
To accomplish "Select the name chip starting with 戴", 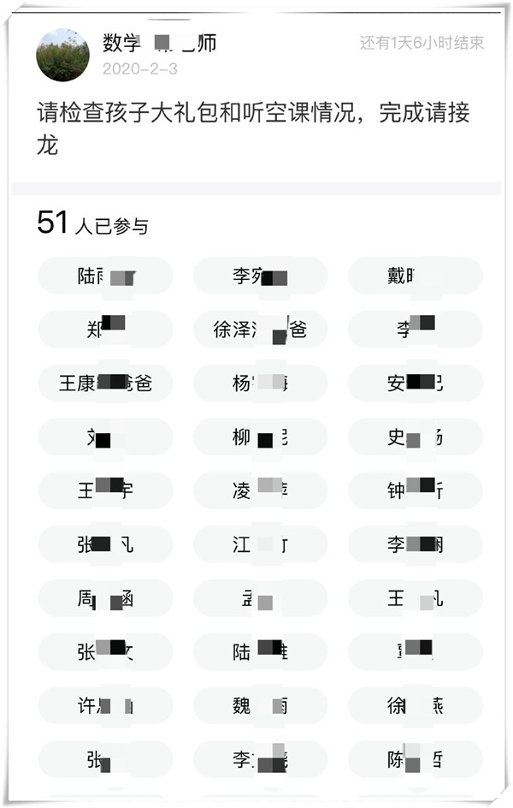I will (x=416, y=276).
